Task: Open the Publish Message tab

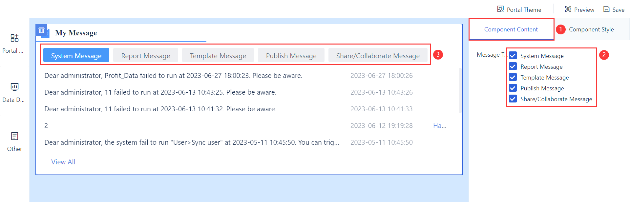Action: point(291,55)
